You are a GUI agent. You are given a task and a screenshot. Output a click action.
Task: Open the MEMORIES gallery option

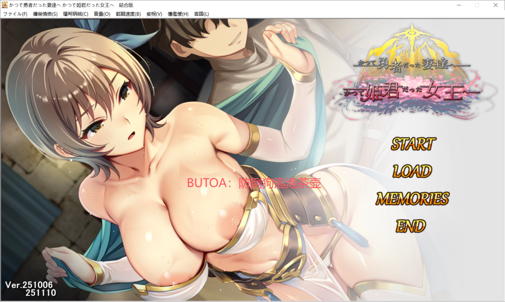(412, 198)
